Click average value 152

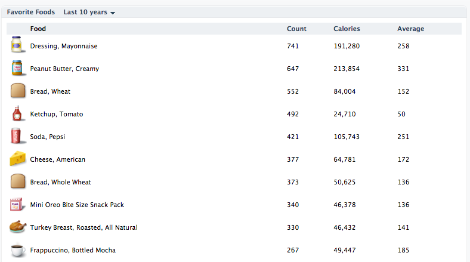pyautogui.click(x=403, y=91)
